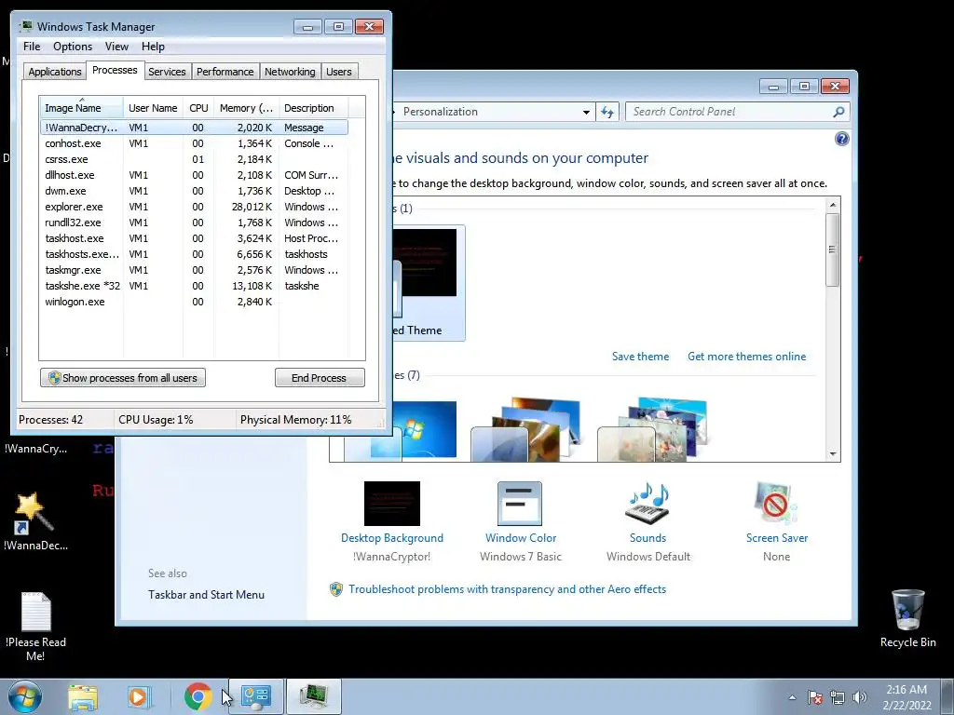Image resolution: width=954 pixels, height=715 pixels.
Task: Click the volume speaker tray icon
Action: pyautogui.click(x=860, y=697)
